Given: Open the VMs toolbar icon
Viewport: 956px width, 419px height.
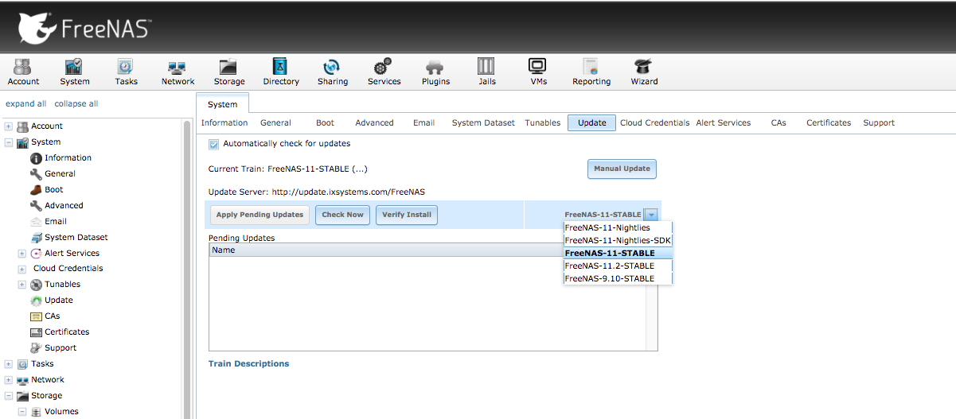Looking at the screenshot, I should click(538, 72).
